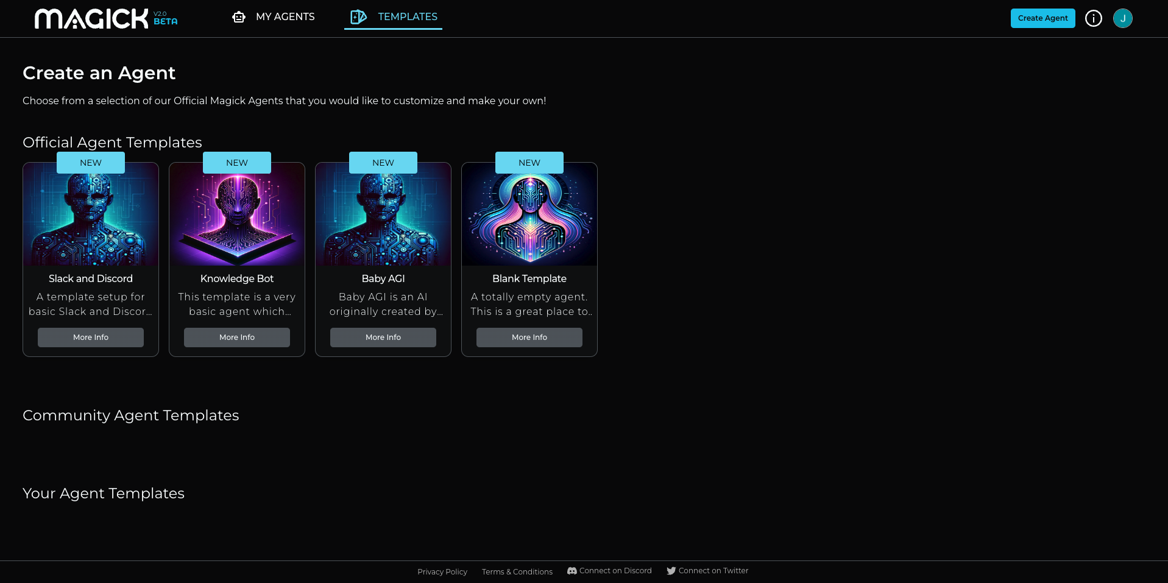The height and width of the screenshot is (583, 1168).
Task: Open More Info for Blank Template
Action: click(529, 337)
